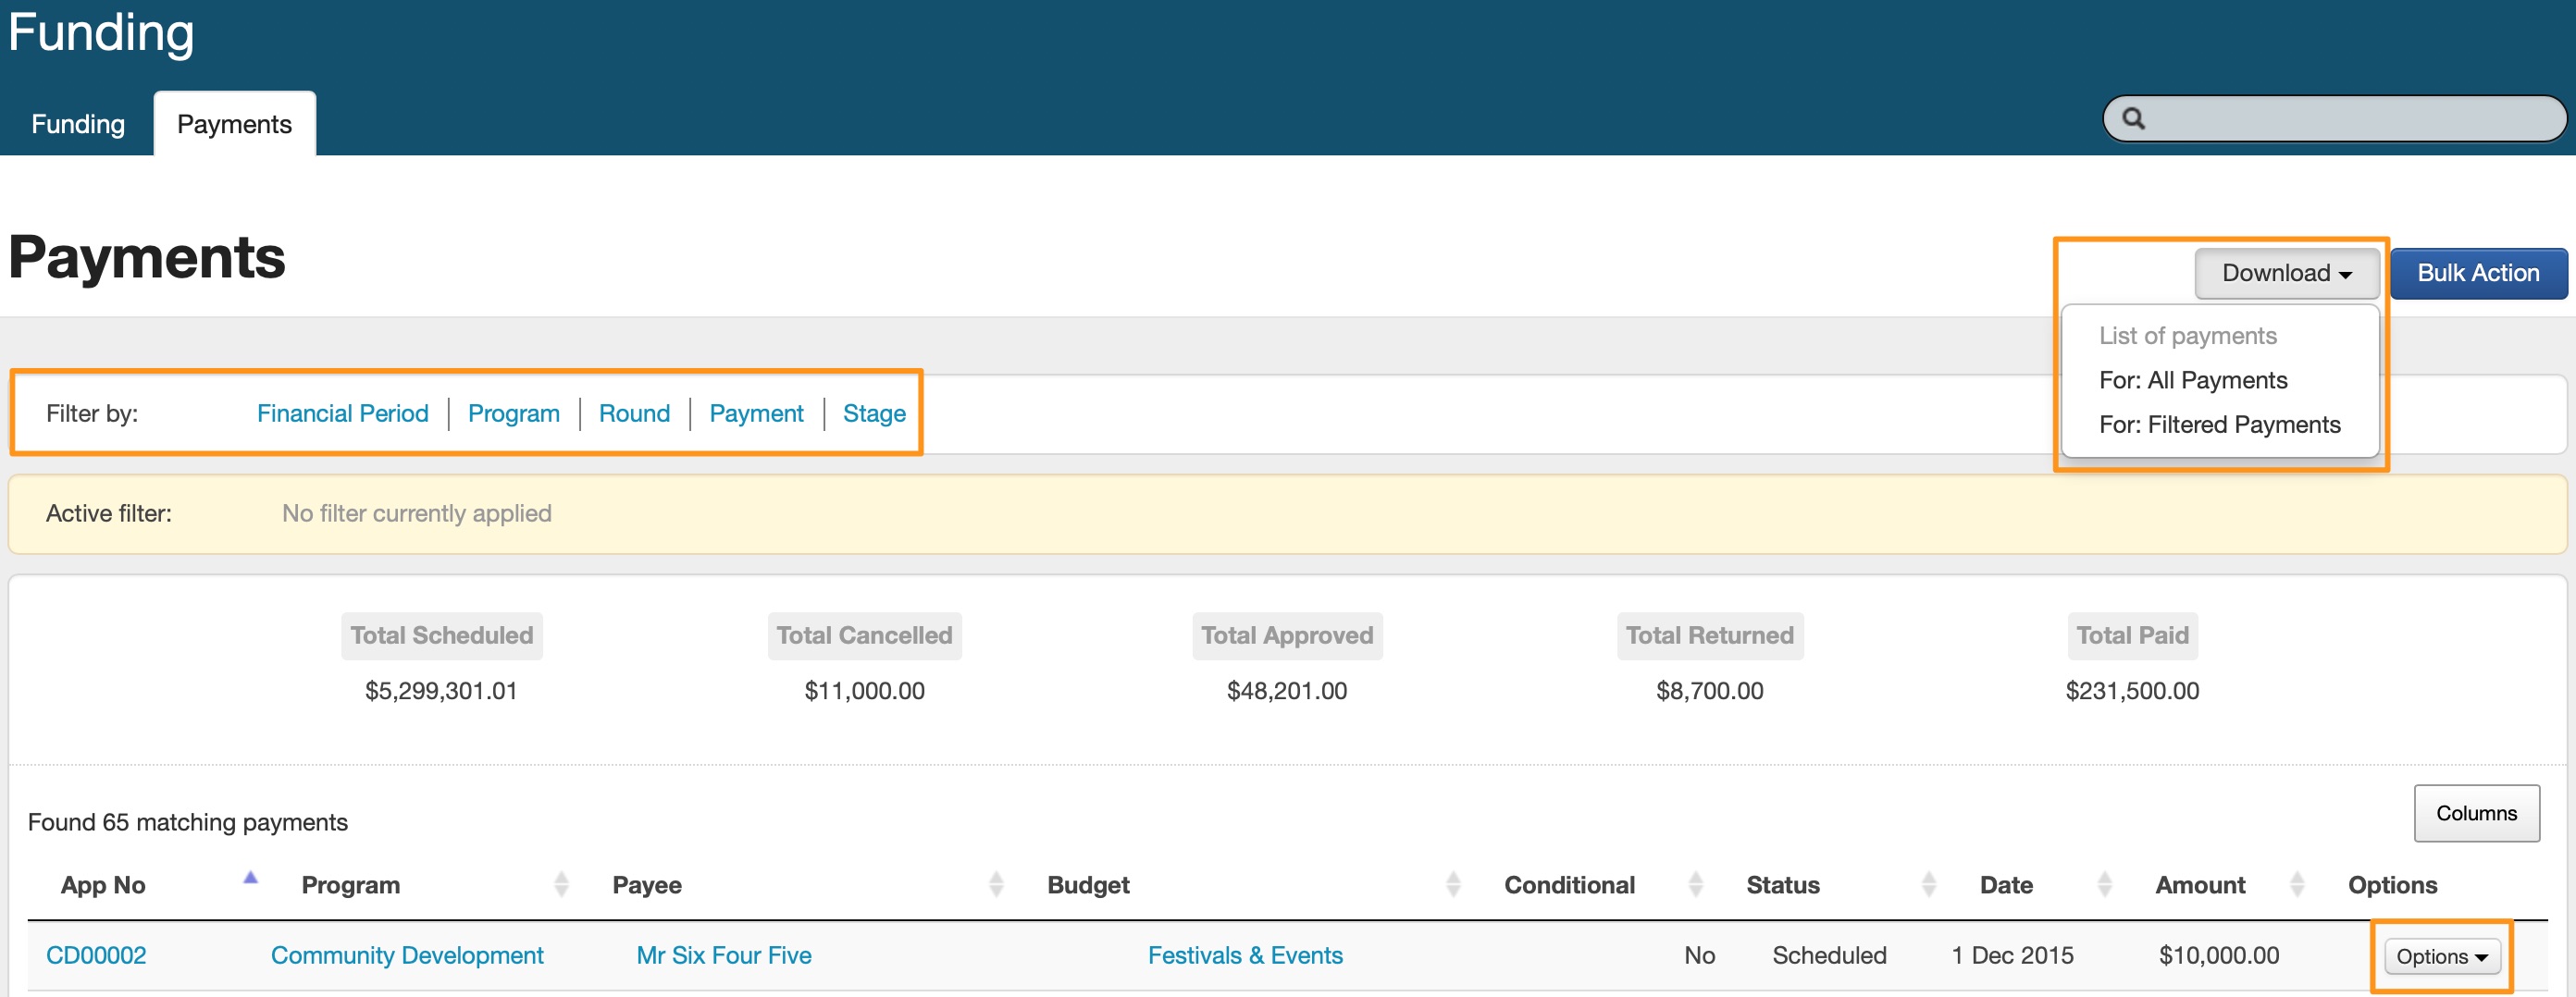This screenshot has height=997, width=2576.
Task: Sort table by Payee column arrows
Action: [x=995, y=884]
